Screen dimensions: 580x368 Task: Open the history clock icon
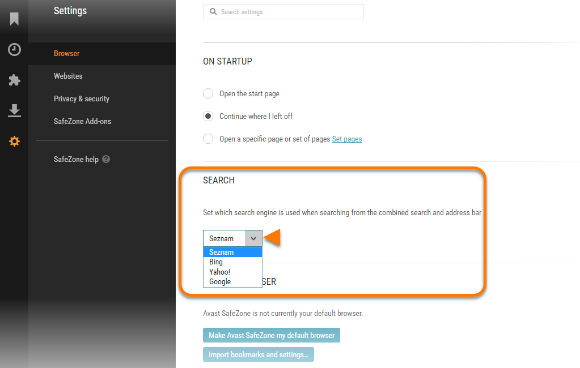coord(14,49)
